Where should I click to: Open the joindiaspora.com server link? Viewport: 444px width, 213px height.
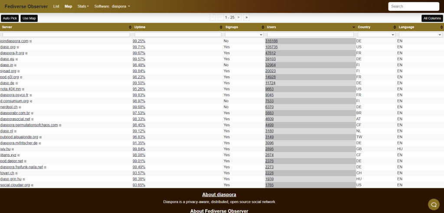14,41
